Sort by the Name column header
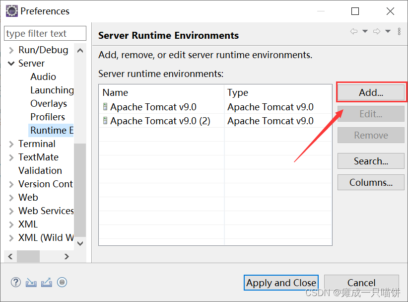This screenshot has width=408, height=302. tap(161, 92)
